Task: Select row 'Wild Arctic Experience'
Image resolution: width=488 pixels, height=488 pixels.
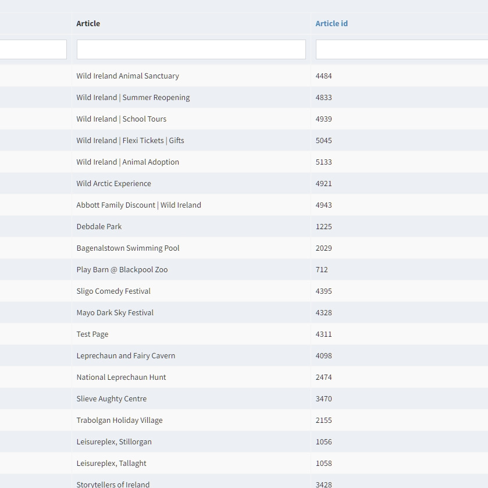Action: 244,183
